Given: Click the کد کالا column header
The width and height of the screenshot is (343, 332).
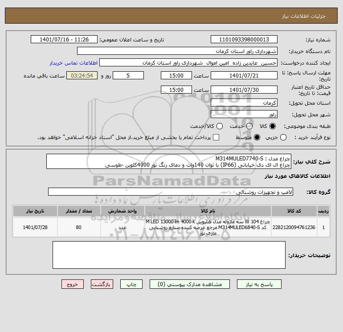Looking at the screenshot, I should pos(294,211).
